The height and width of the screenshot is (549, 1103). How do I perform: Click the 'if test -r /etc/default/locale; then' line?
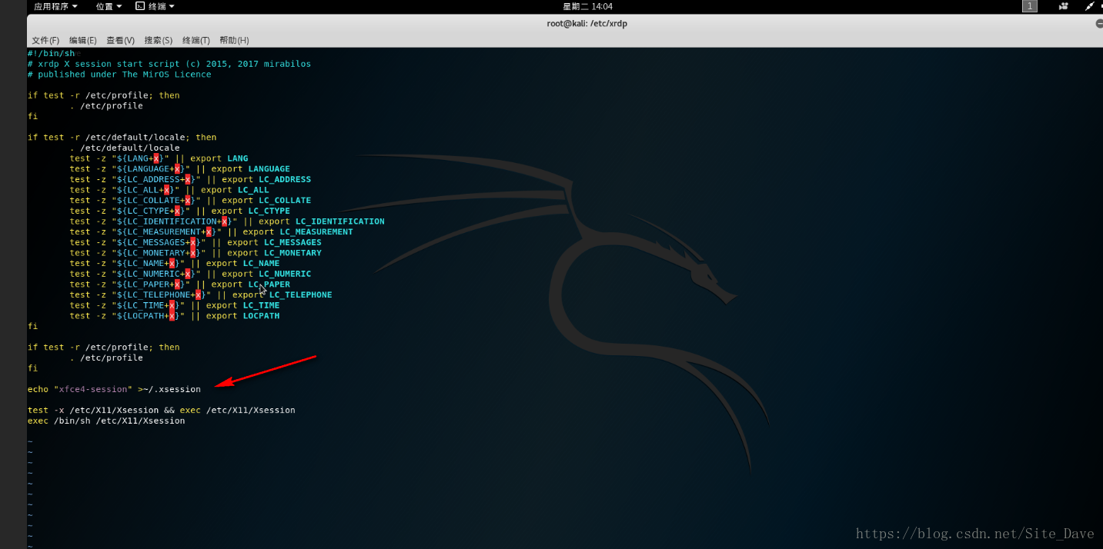pos(122,138)
